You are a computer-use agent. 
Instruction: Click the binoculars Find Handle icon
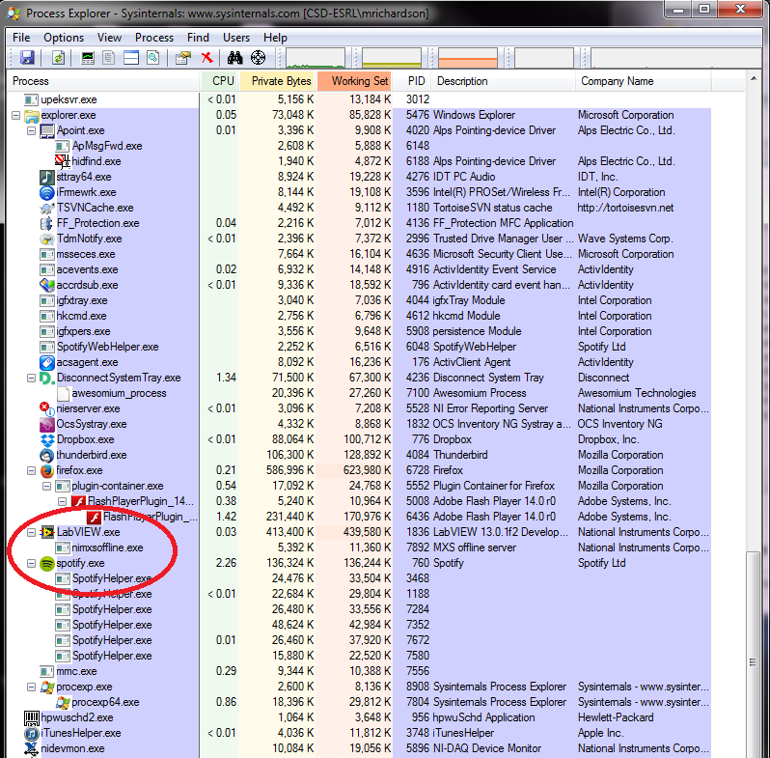pos(234,58)
